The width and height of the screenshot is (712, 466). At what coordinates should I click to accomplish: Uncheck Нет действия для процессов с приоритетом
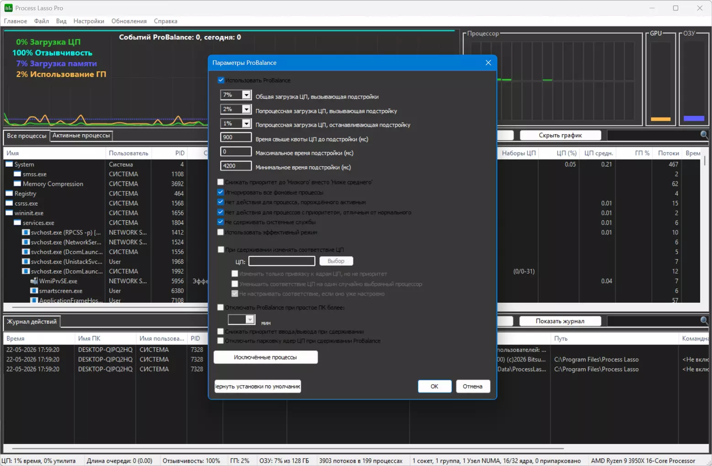[x=221, y=212]
